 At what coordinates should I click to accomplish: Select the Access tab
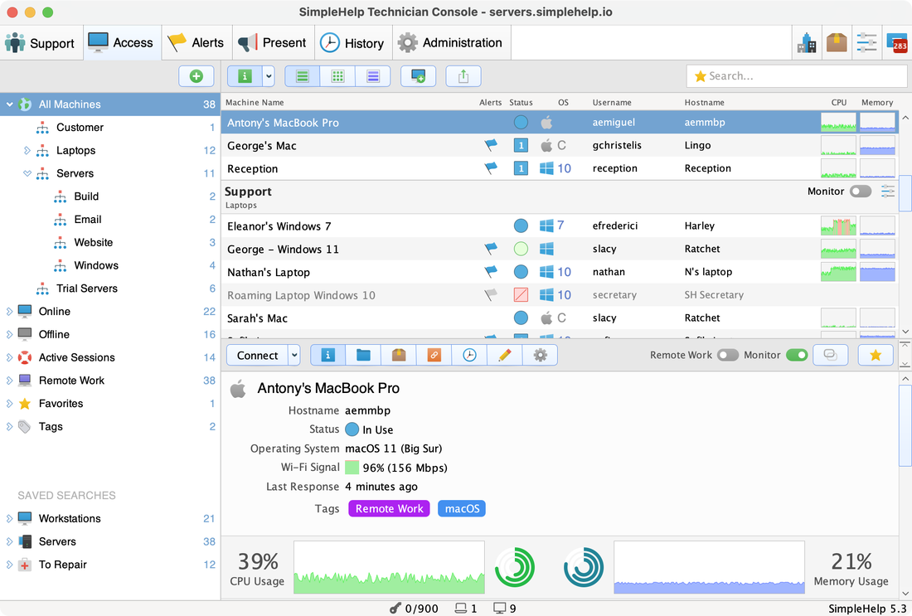tap(122, 43)
